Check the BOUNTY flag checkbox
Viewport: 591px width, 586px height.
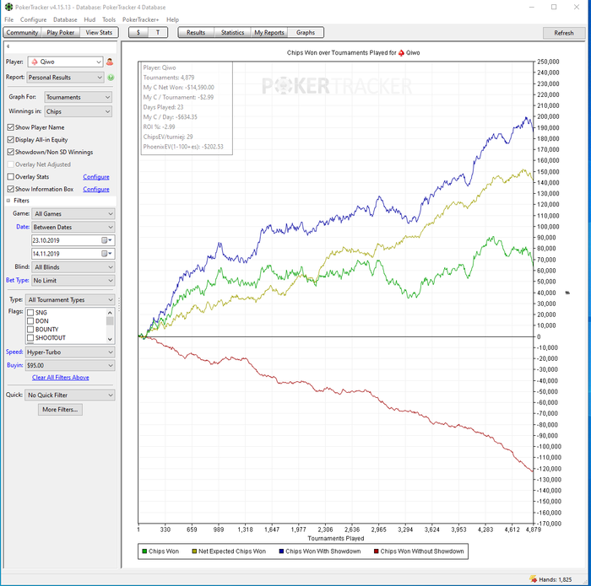click(x=30, y=330)
